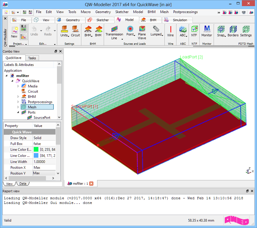Click the Transmission Line icon
Image resolution: width=257 pixels, height=228 pixels.
114,29
